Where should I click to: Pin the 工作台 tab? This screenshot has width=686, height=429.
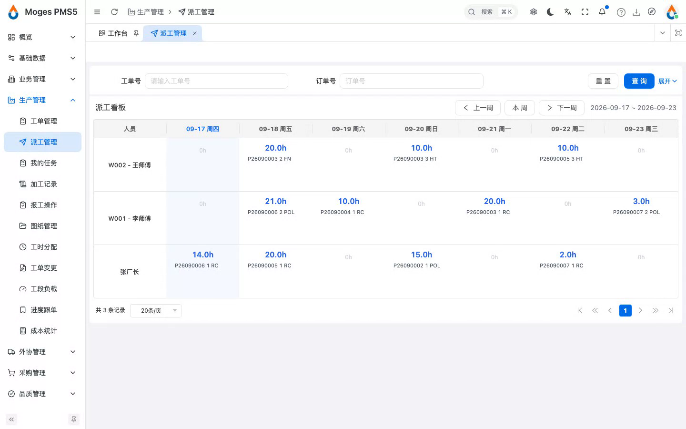pyautogui.click(x=136, y=33)
